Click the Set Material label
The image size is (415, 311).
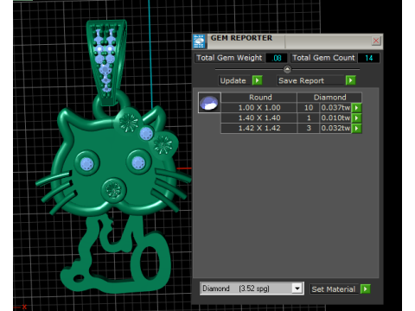[x=334, y=289]
